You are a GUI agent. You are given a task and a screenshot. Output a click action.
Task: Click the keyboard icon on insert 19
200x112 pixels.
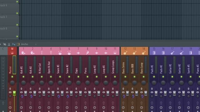[191, 53]
